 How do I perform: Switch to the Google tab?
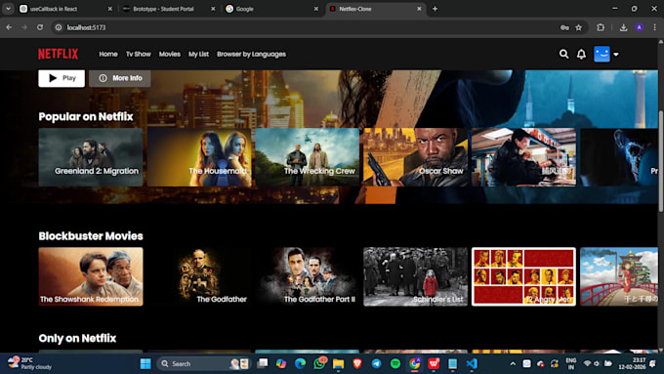click(x=271, y=9)
